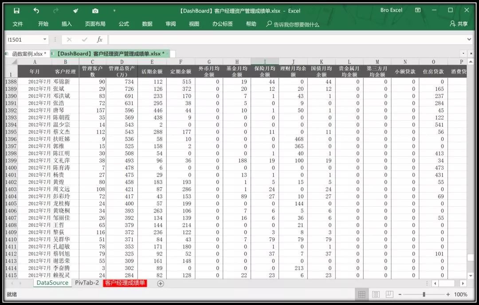Click the horizontal scrollbar left arrow
This screenshot has height=305, width=479.
435,283
